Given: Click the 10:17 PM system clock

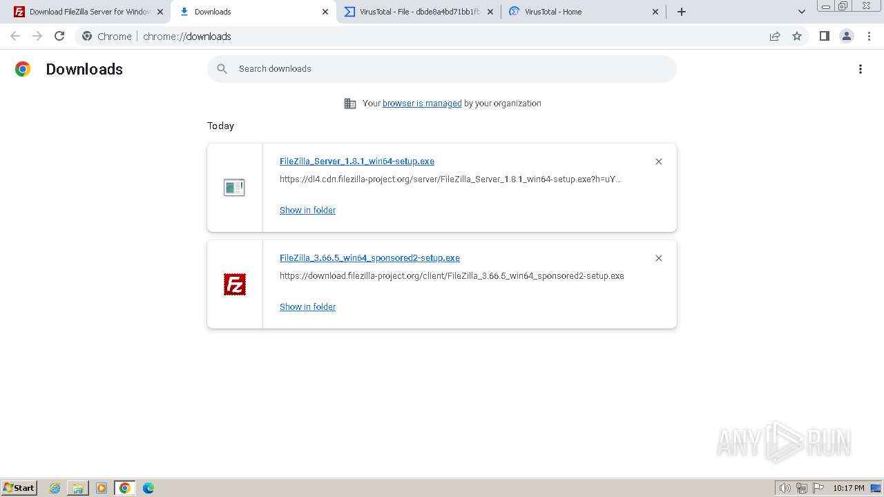Looking at the screenshot, I should pos(849,488).
